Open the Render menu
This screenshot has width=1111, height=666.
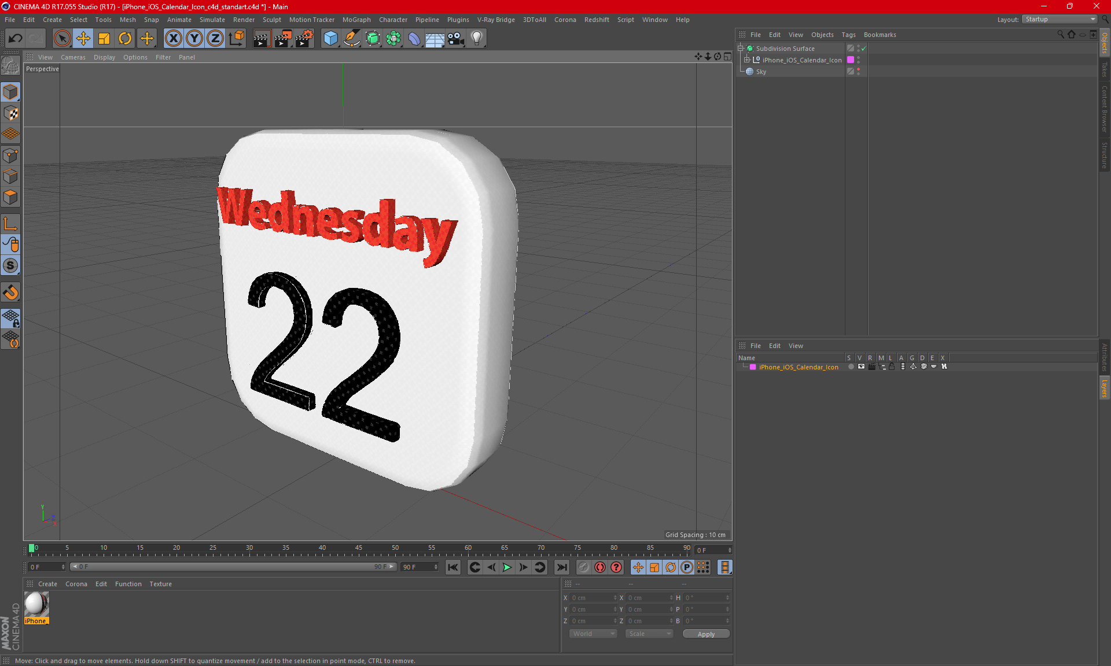(244, 20)
